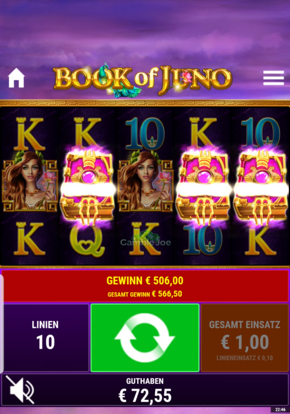Viewport: 290px width, 414px height.
Task: Click the side panel handle on left edge
Action: coord(2,323)
